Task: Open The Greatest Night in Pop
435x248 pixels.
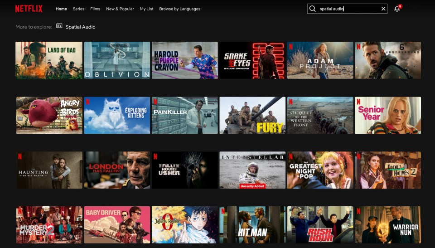Action: pyautogui.click(x=320, y=170)
